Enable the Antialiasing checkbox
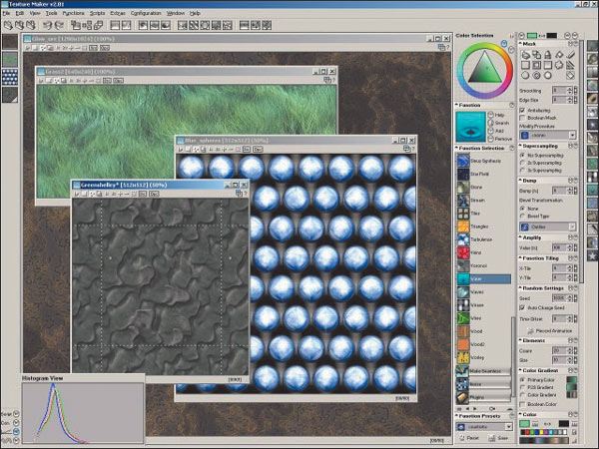 522,109
